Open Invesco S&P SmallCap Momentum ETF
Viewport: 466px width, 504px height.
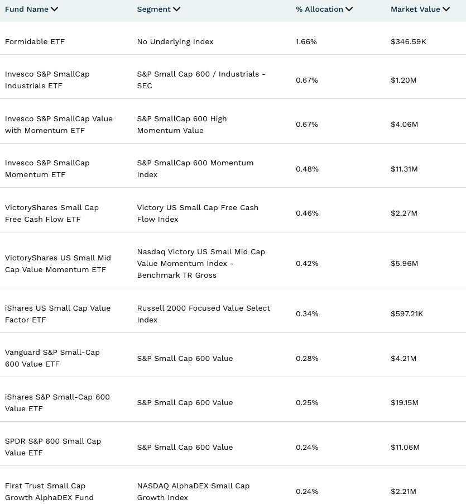pos(47,169)
